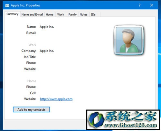Screen dimensions: 161x131
Task: Click the 'Cell:' label
Action: (33, 93)
